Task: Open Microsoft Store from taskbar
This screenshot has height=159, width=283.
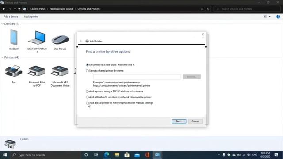Action: (127, 155)
